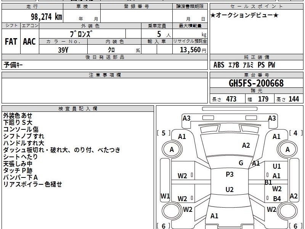305x229 pixels.
Task: Click the [4] tire marker
Action: pos(296,133)
